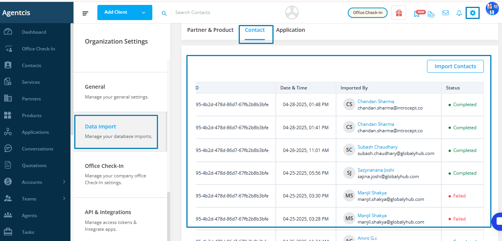Screen dimensions: 502x241
Task: Click the Teams sidebar icon
Action: [x=8, y=199]
